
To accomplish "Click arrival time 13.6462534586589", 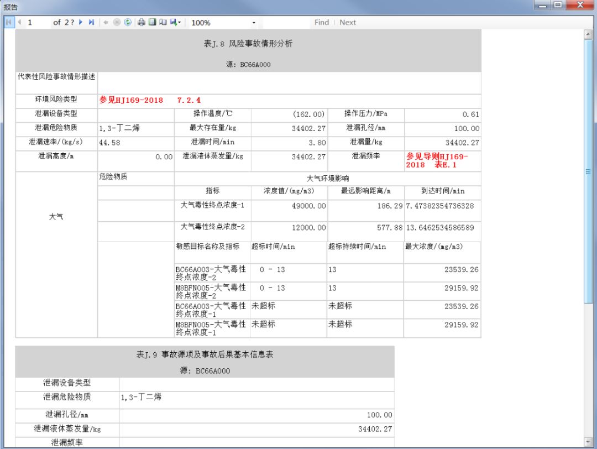I will point(440,228).
